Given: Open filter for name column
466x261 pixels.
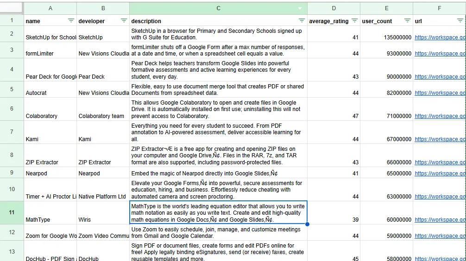Looking at the screenshot, I should (71, 20).
